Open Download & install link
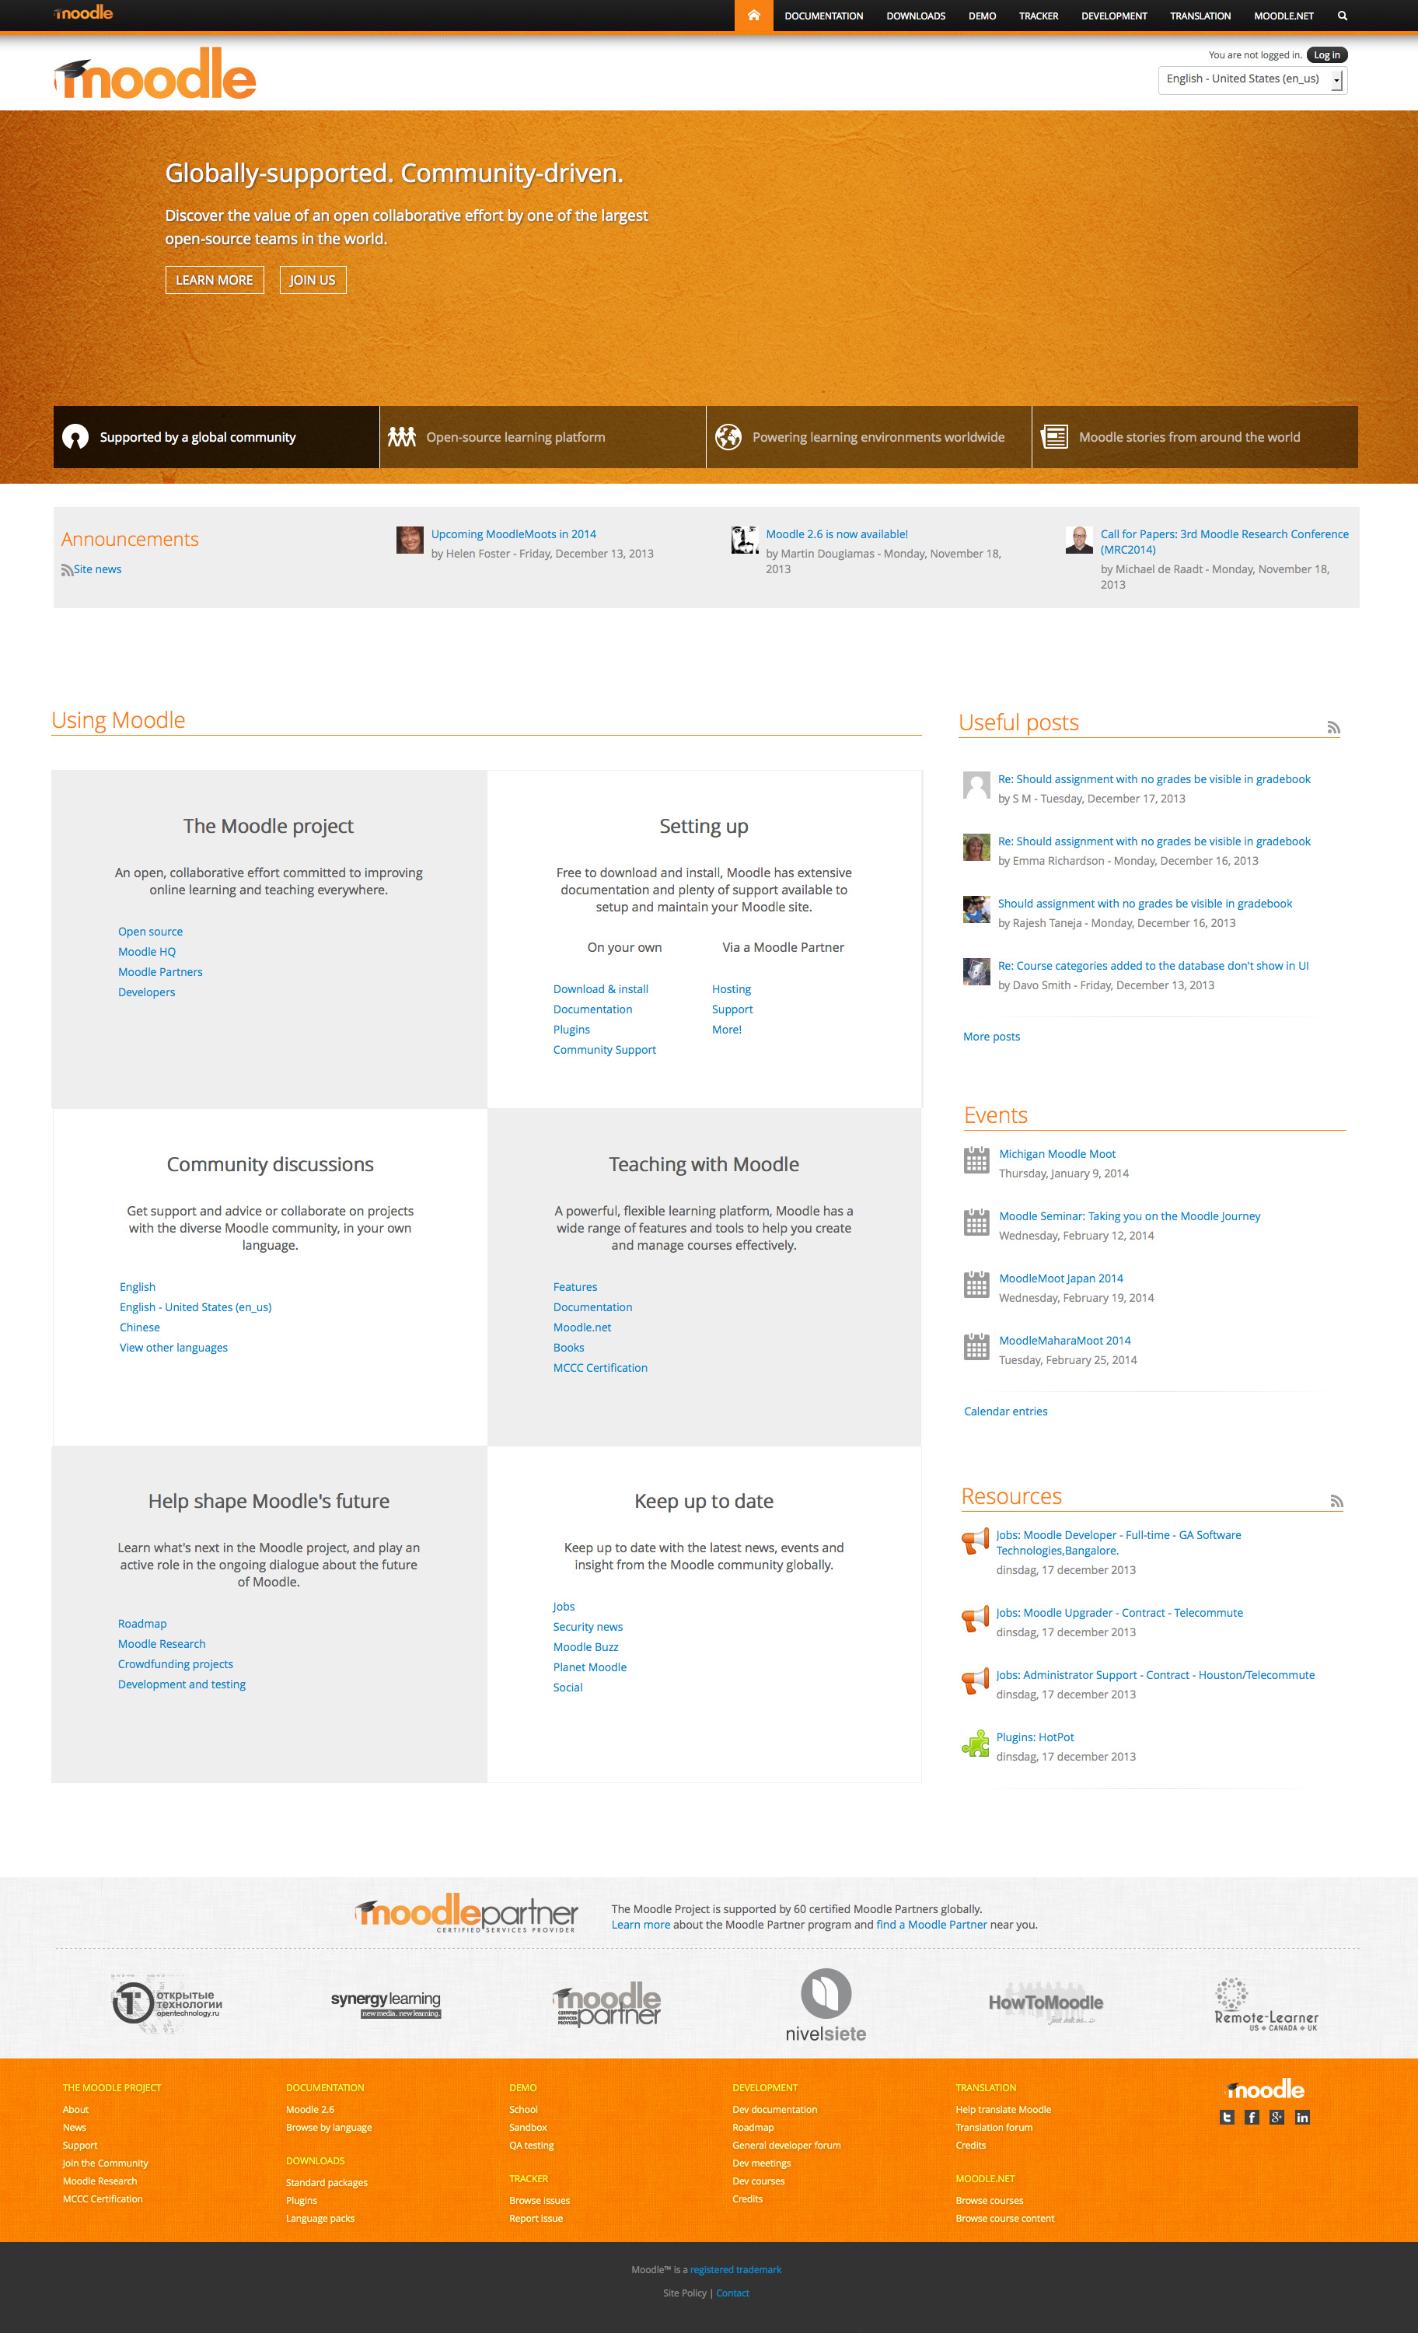1418x2333 pixels. pos(601,988)
